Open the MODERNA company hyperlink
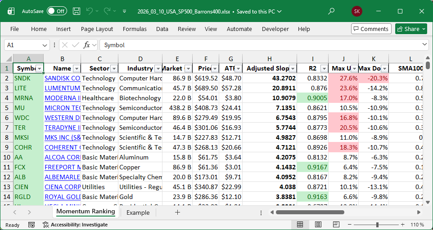Screen dimensions: 433x230 coord(62,98)
